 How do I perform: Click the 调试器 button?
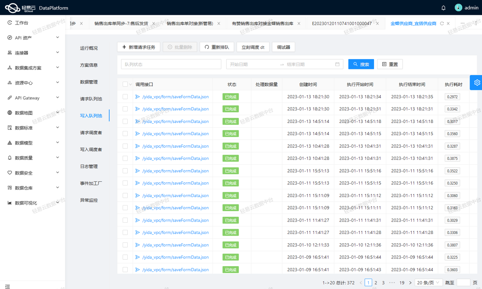(x=283, y=47)
